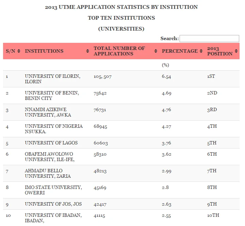Click percentage value 3.62

click(167, 154)
